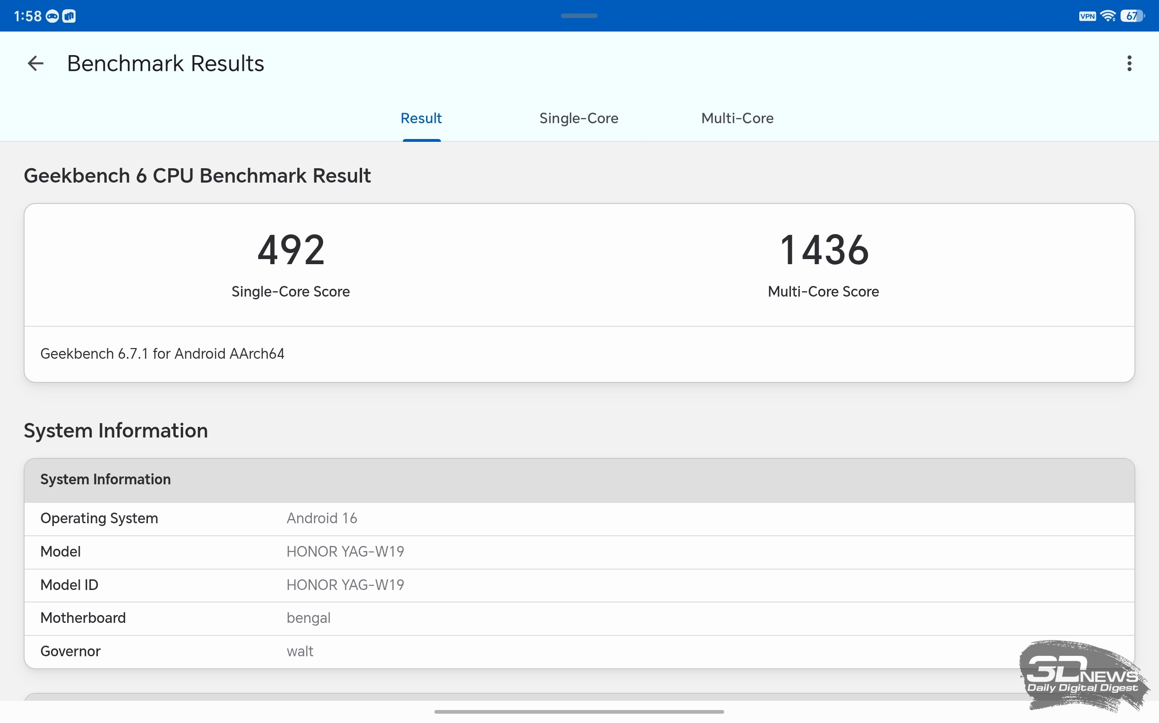Tap the bottom navigation gesture bar

[x=579, y=712]
